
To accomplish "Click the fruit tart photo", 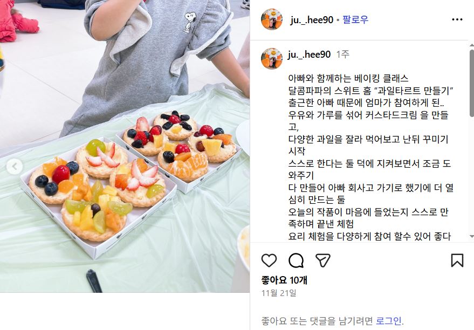I will coord(125,146).
